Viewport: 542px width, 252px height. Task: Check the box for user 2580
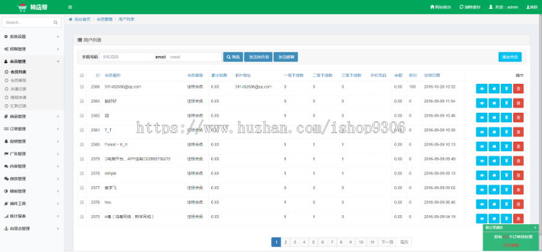pos(82,144)
